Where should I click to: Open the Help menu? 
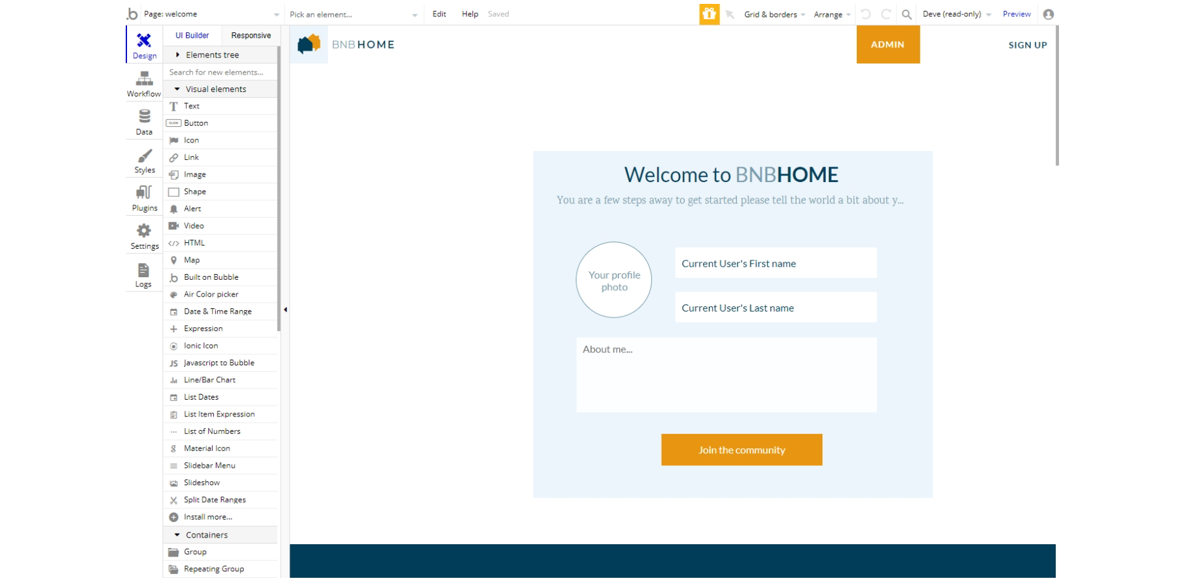pos(470,14)
